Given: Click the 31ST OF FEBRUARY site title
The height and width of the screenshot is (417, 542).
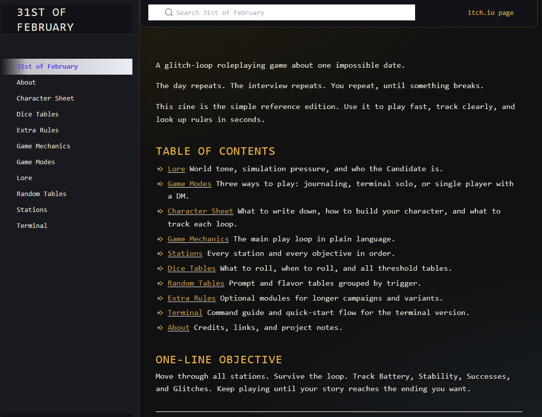Looking at the screenshot, I should (45, 20).
